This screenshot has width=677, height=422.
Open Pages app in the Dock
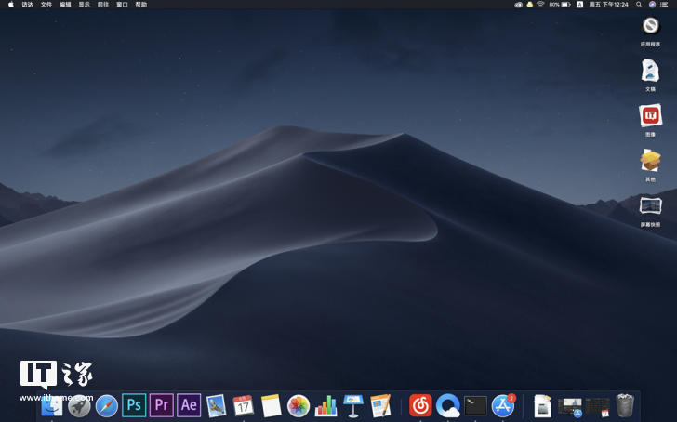point(381,405)
